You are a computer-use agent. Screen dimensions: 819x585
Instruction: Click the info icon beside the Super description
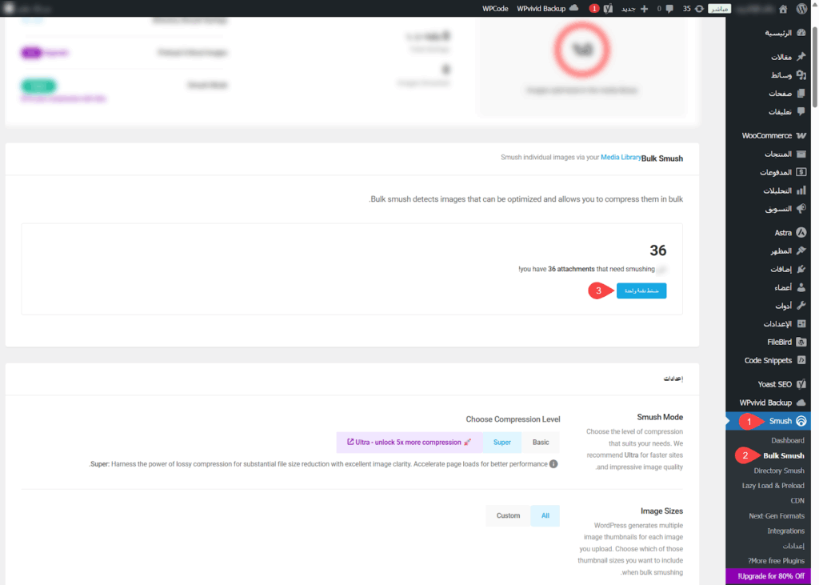pos(553,464)
